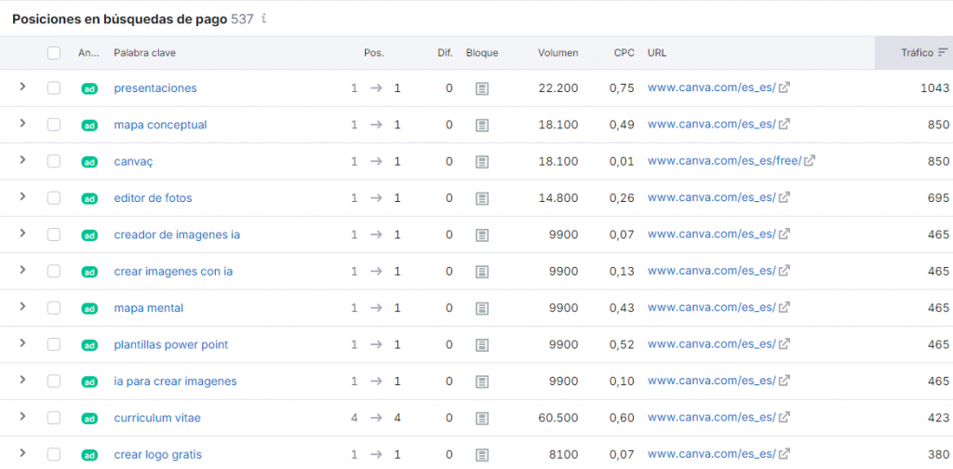
Task: Check the box for crear logo gratis row
Action: pos(54,454)
